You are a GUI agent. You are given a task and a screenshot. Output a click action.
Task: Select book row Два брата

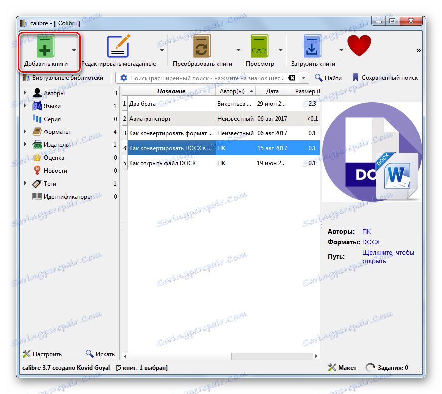[221, 104]
